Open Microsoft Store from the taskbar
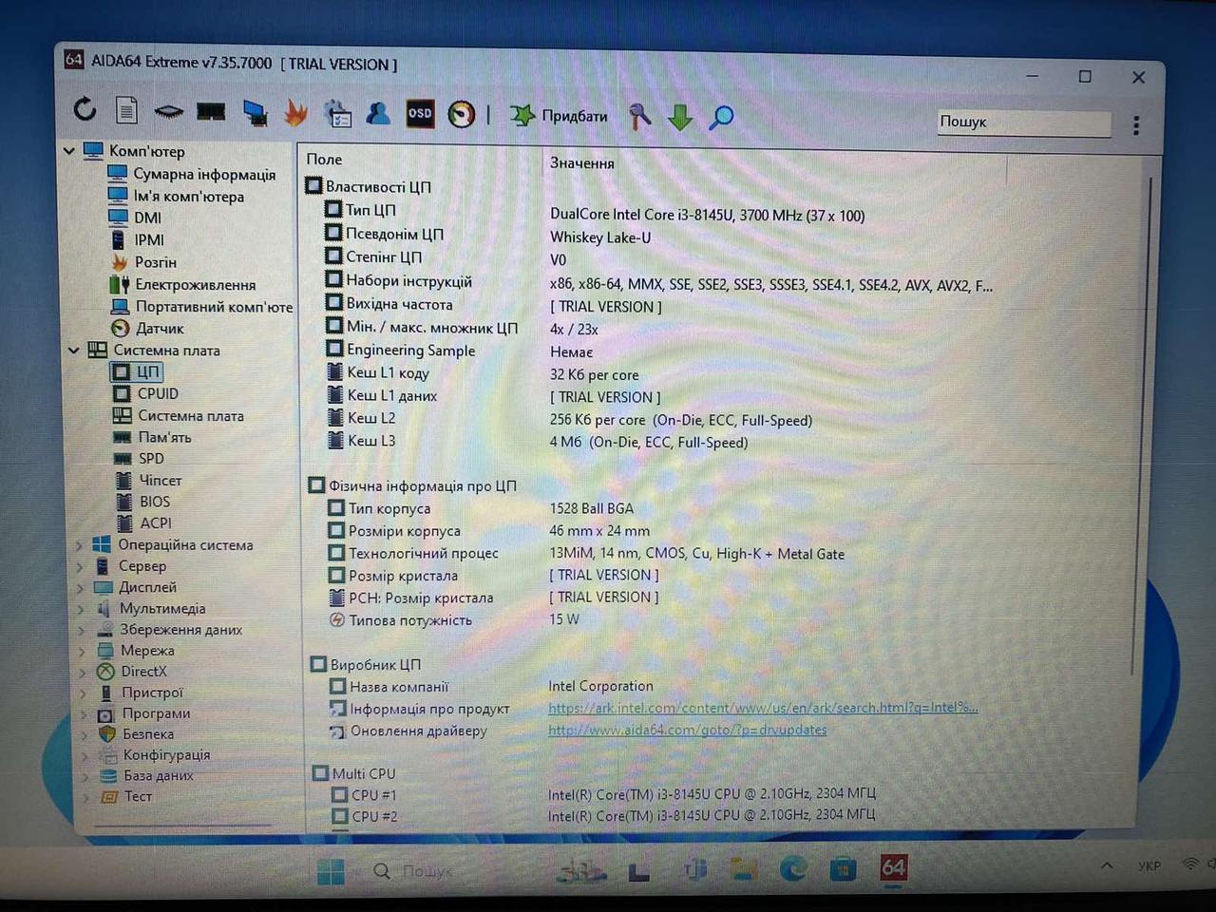The width and height of the screenshot is (1216, 912). tap(843, 868)
